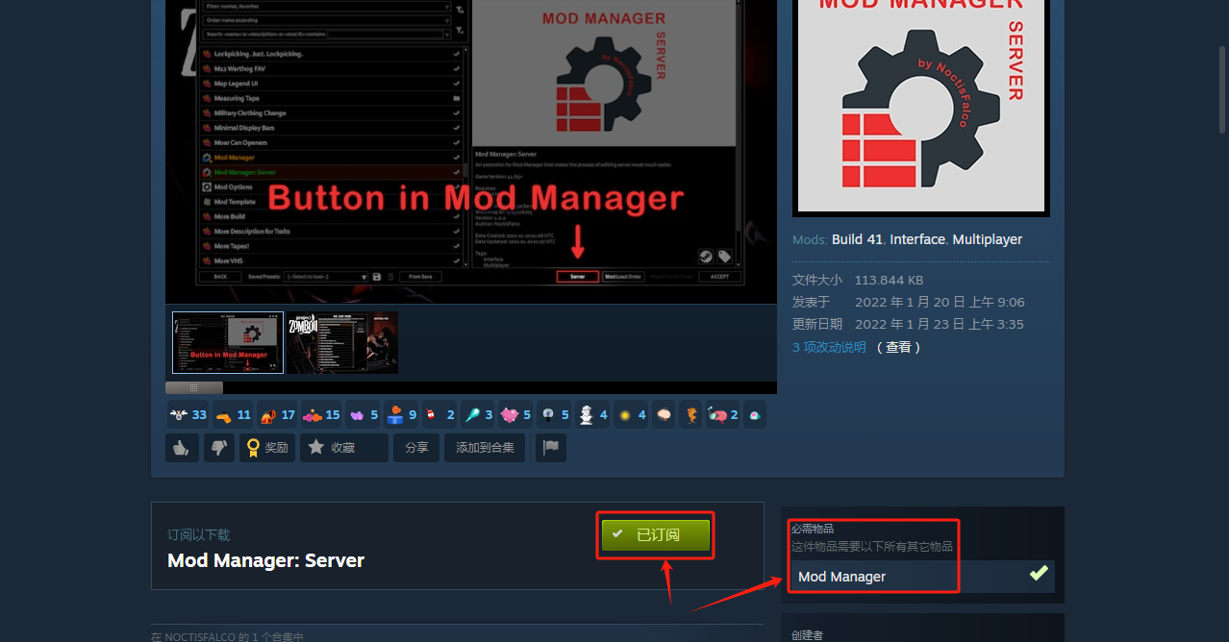Click the red award icon with 2
This screenshot has width=1229, height=642.
440,414
